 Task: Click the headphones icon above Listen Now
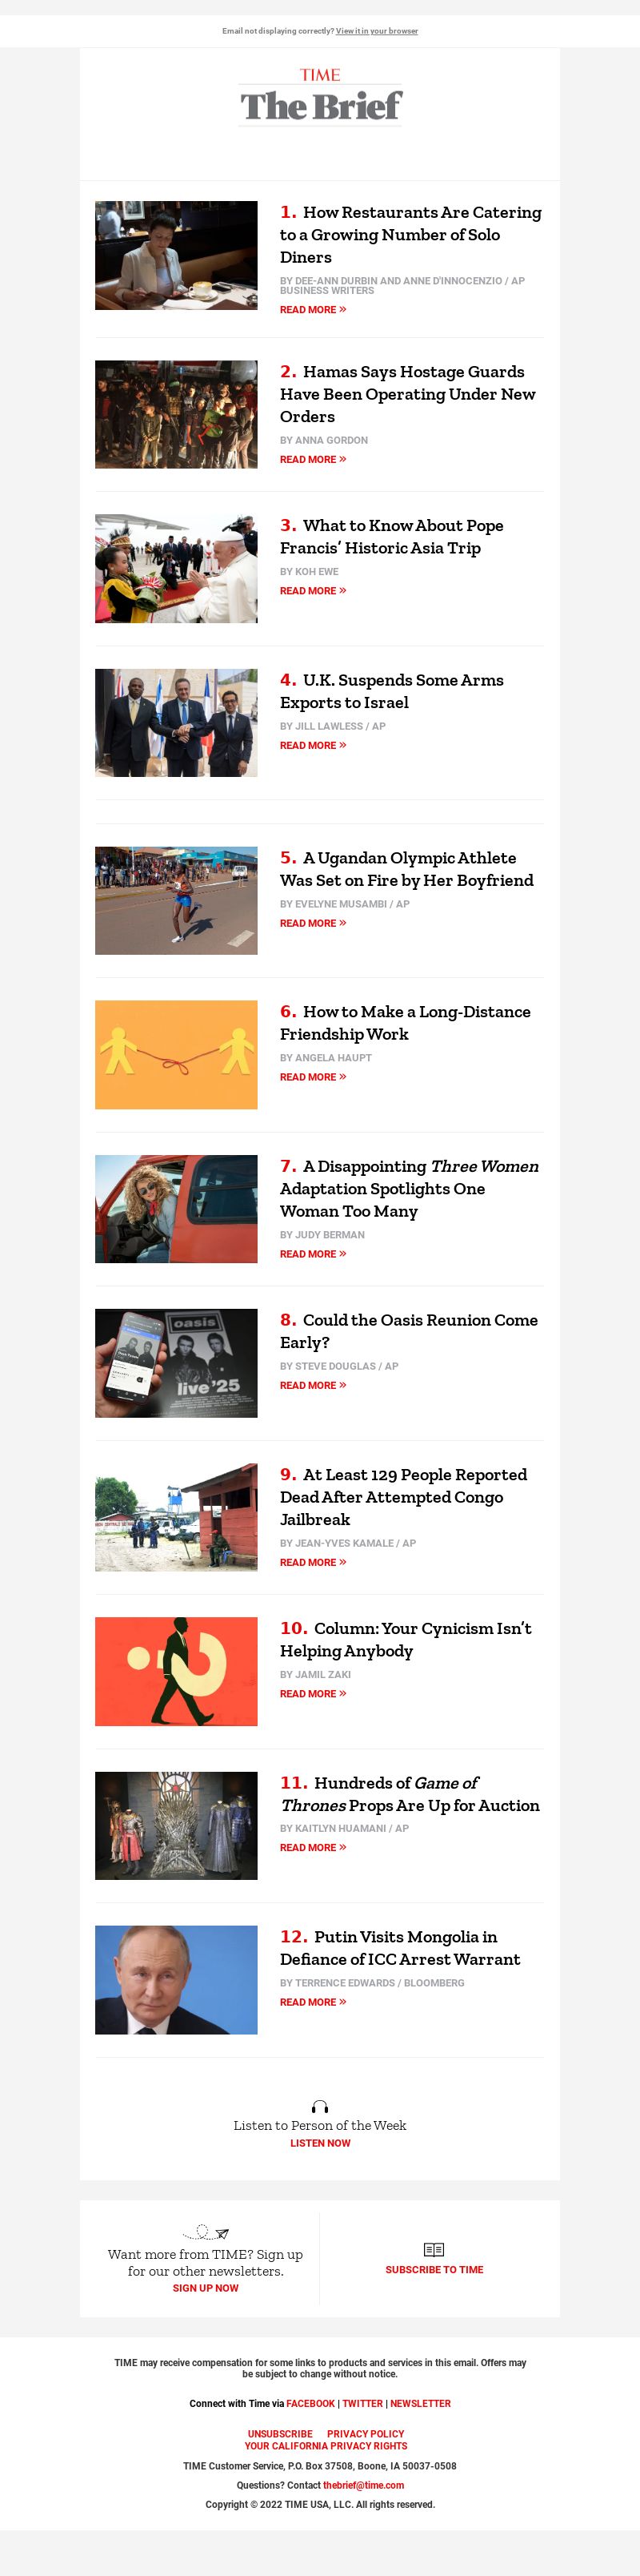tap(319, 2107)
